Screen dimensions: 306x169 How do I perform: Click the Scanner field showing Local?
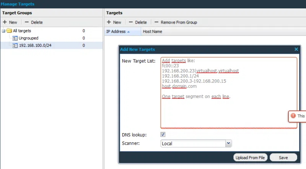193,143
